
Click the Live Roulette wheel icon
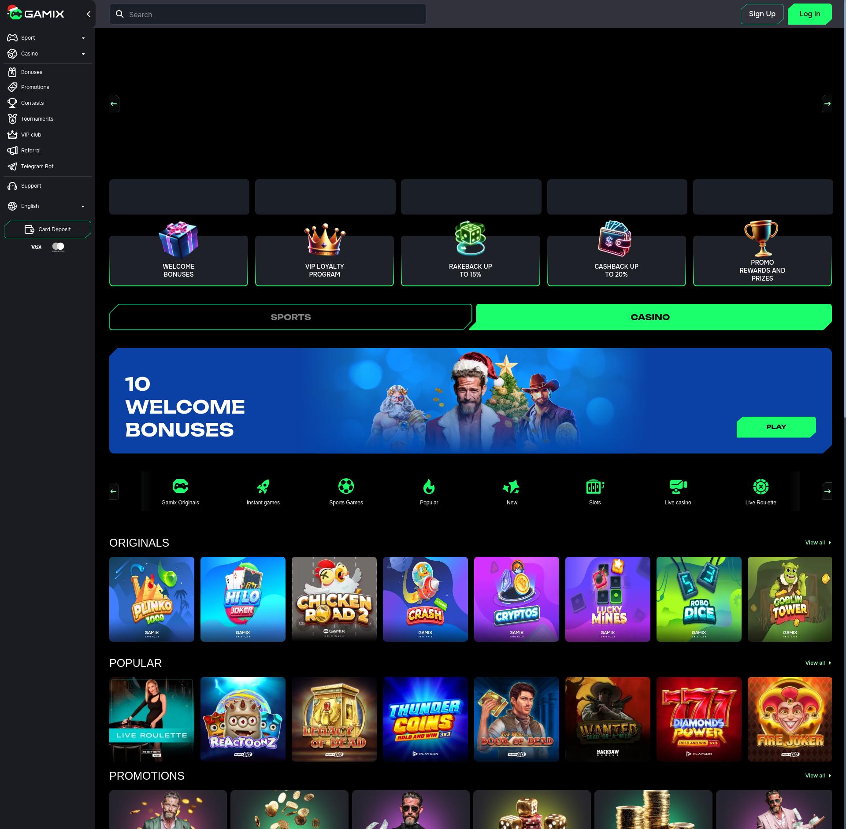tap(761, 486)
